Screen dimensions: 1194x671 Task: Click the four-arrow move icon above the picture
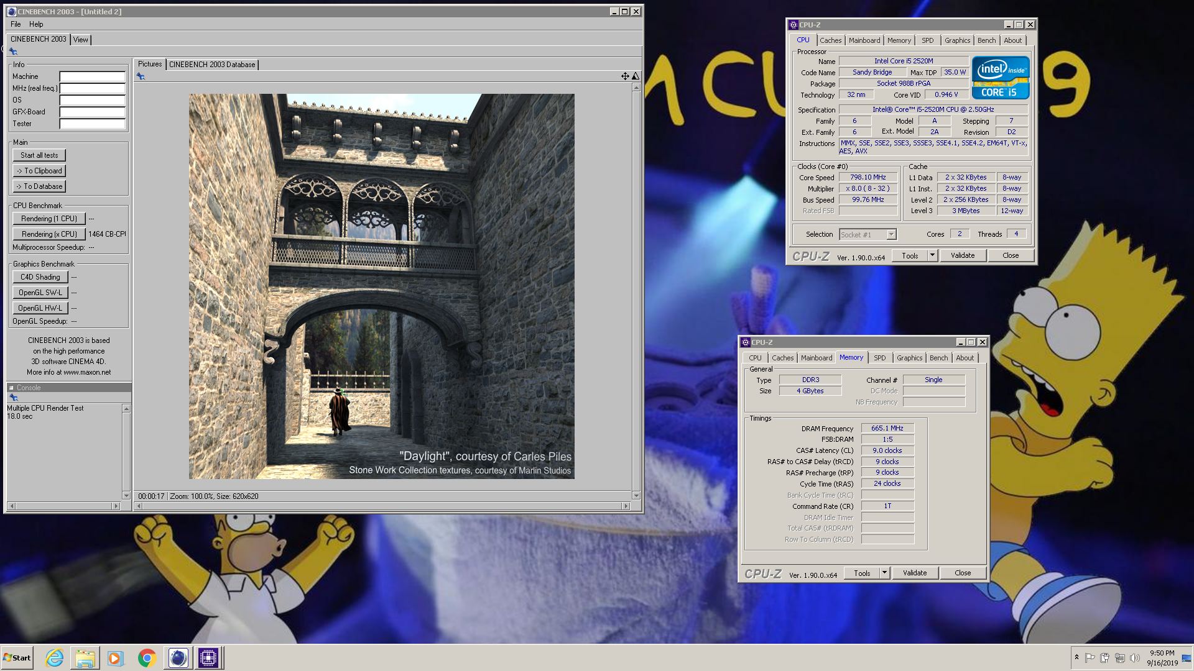(x=625, y=76)
